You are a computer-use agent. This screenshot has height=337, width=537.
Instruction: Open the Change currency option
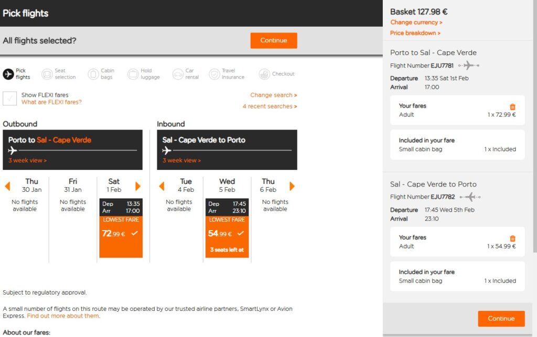click(x=416, y=22)
